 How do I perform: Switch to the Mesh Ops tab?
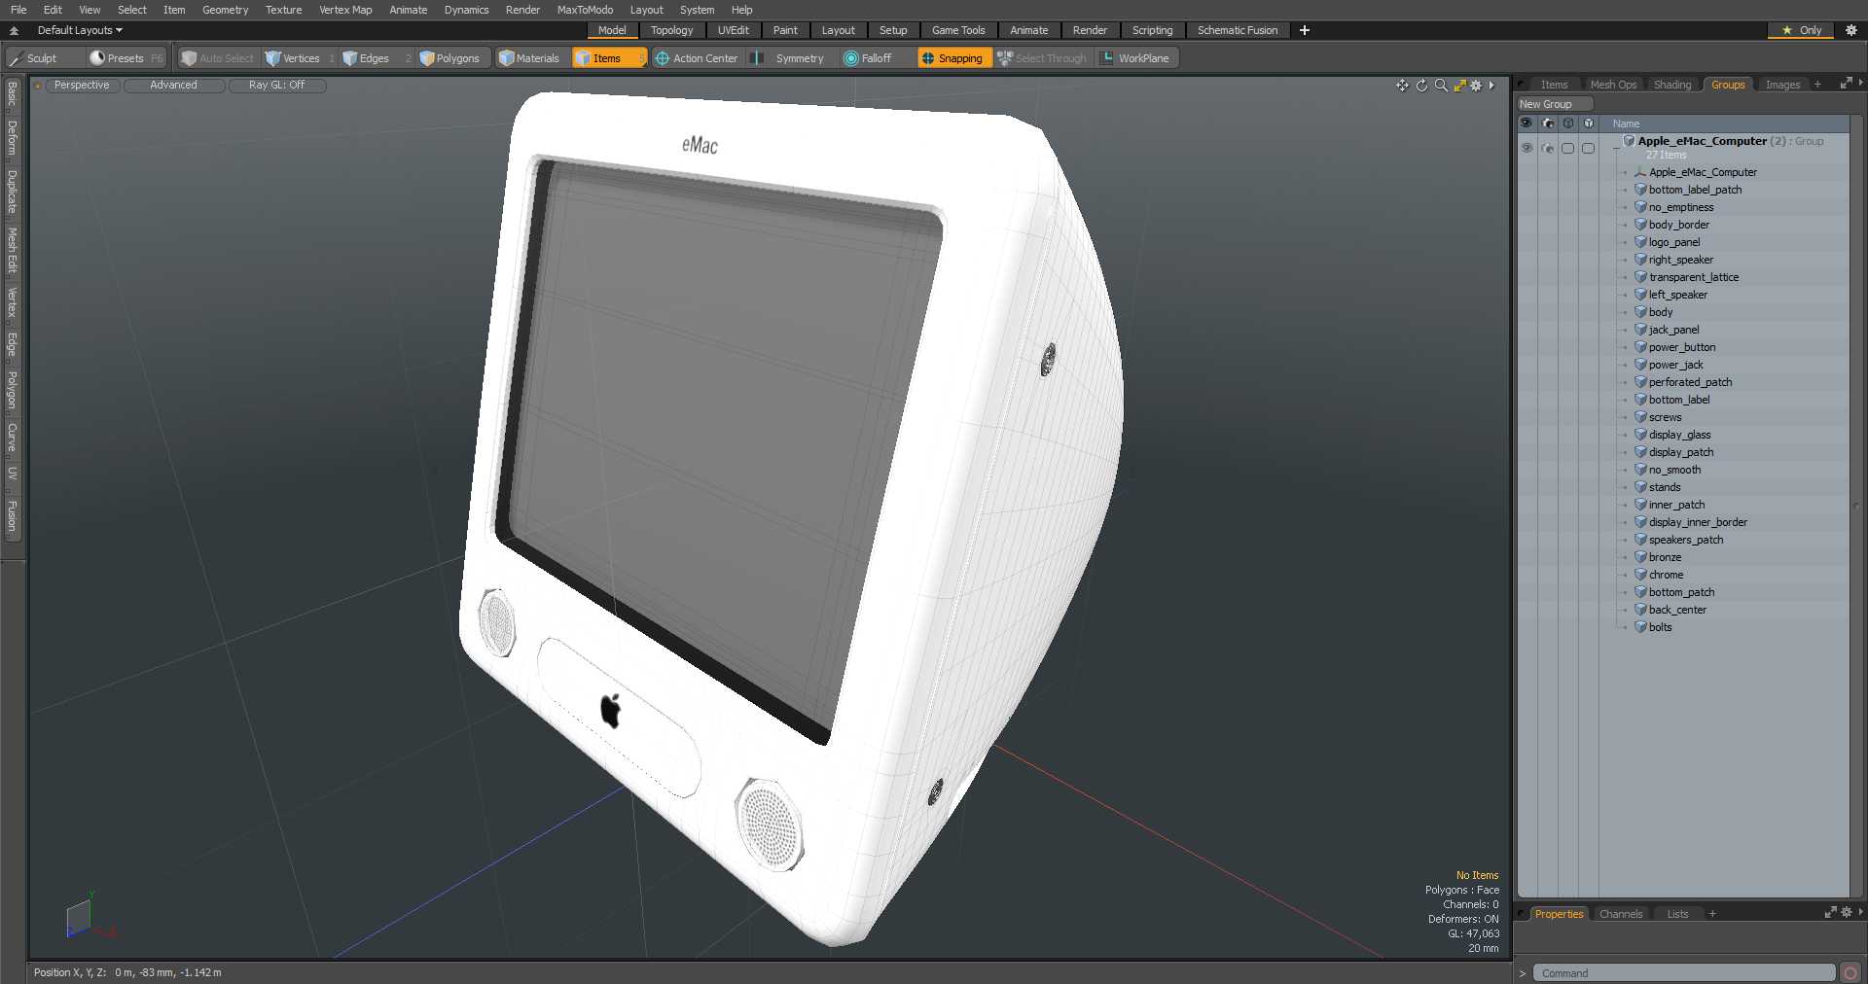[1613, 85]
